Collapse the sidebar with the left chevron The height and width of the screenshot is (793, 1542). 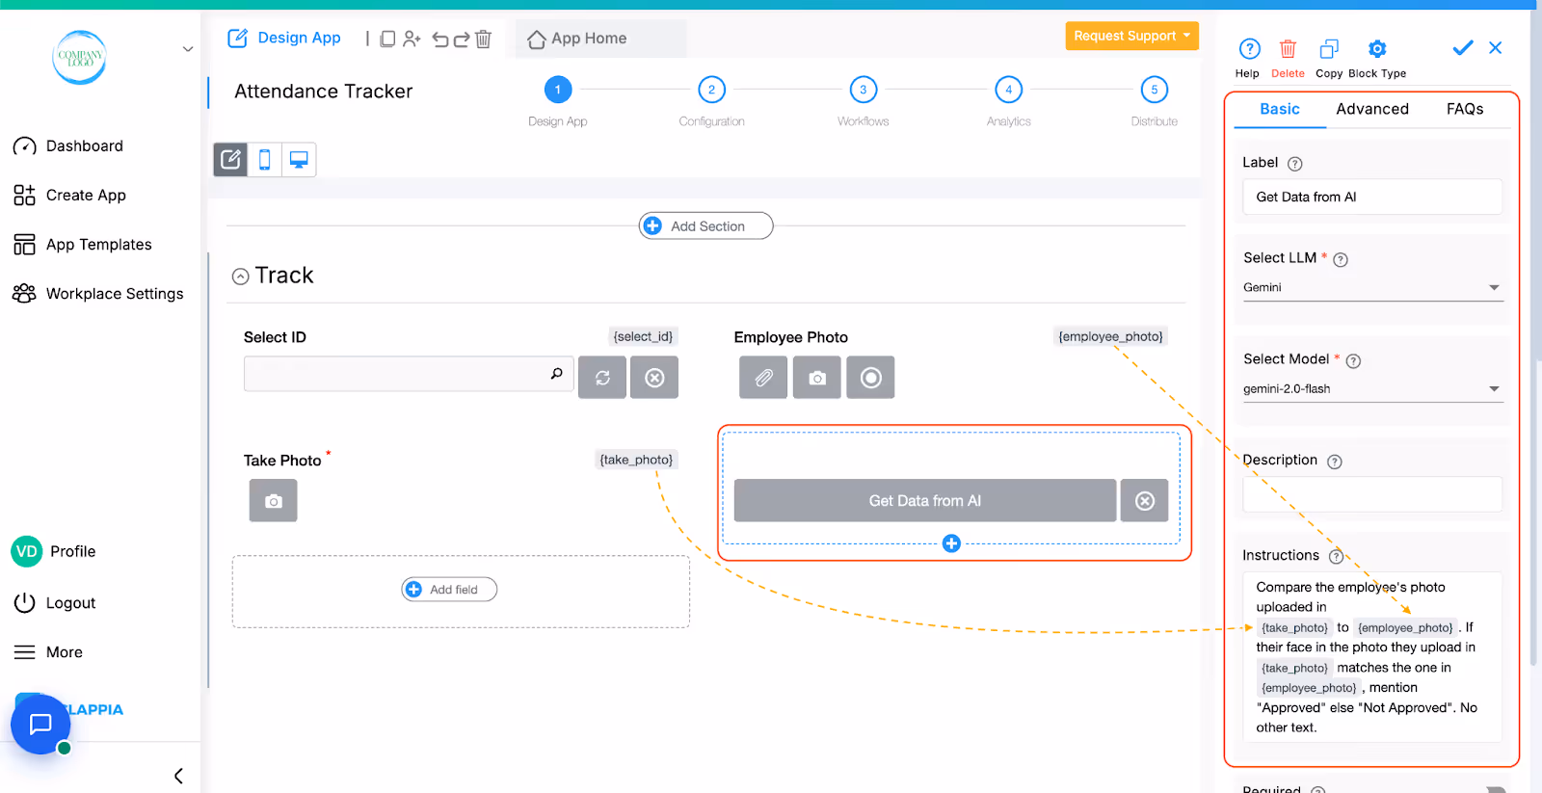pos(178,776)
